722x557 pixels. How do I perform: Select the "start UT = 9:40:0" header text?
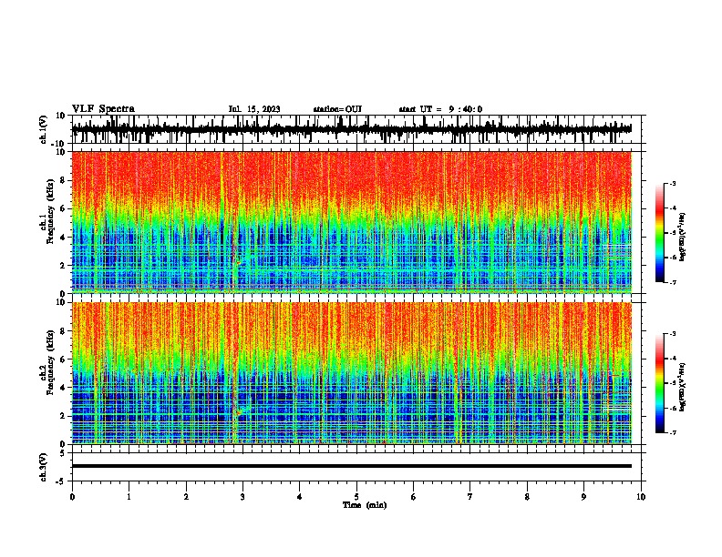click(x=440, y=109)
